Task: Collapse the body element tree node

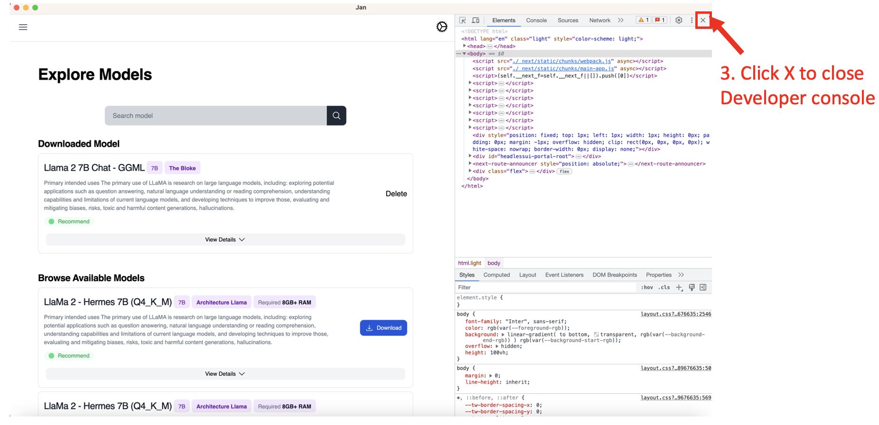Action: [x=464, y=54]
